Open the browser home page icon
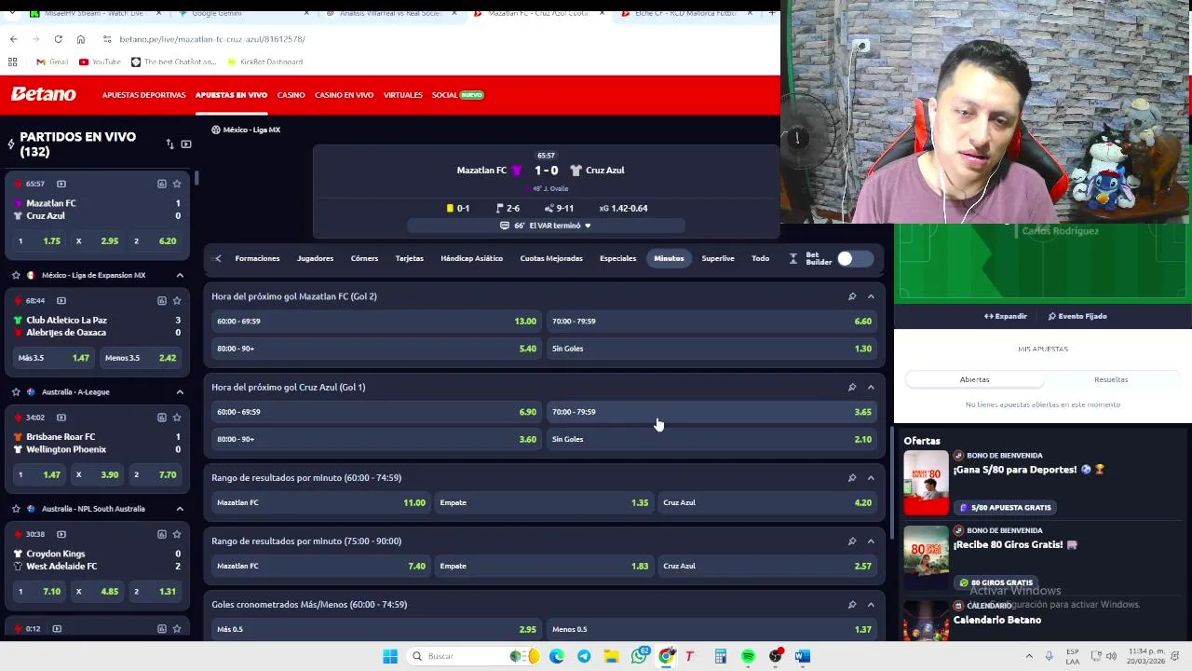The width and height of the screenshot is (1192, 671). tap(81, 39)
